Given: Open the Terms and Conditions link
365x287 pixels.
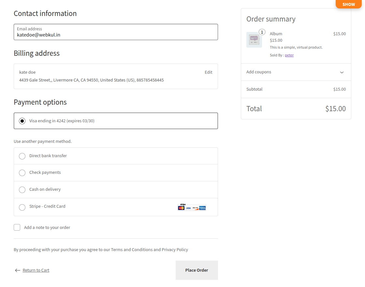Looking at the screenshot, I should 132,250.
